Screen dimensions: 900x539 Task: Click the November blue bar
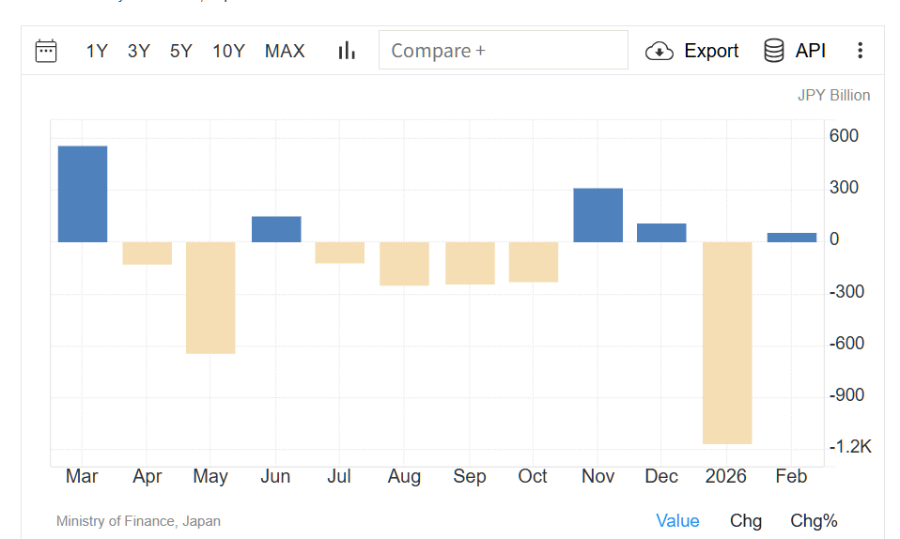pos(597,215)
